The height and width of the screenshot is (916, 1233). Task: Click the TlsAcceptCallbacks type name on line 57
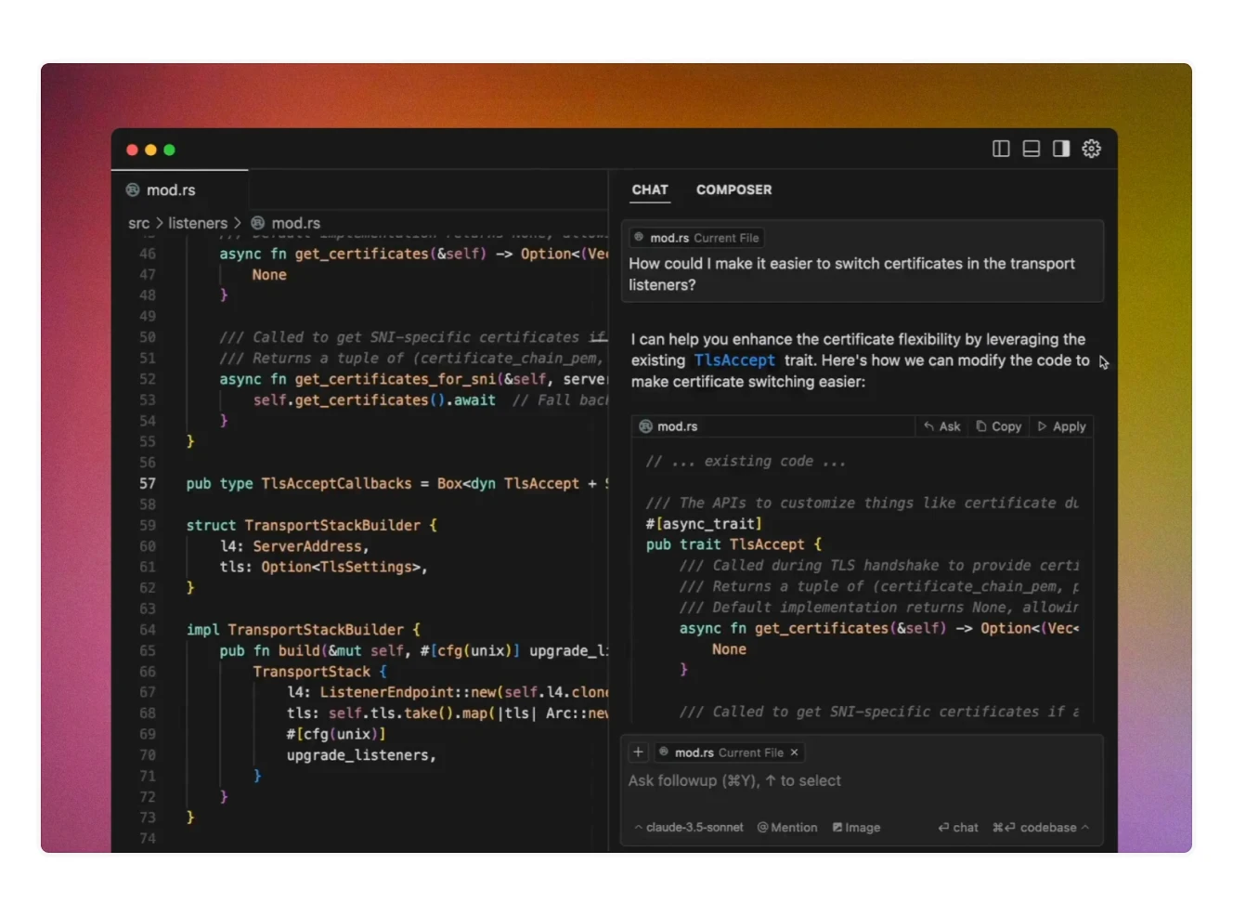coord(336,483)
